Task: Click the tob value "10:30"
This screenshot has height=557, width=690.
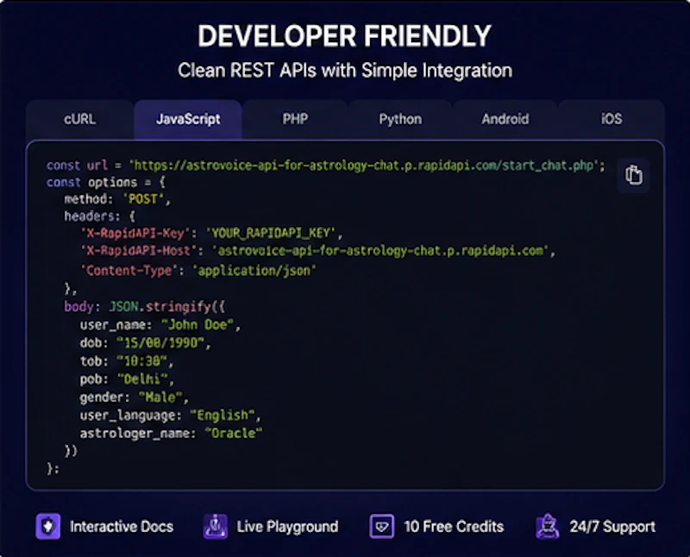Action: 141,361
